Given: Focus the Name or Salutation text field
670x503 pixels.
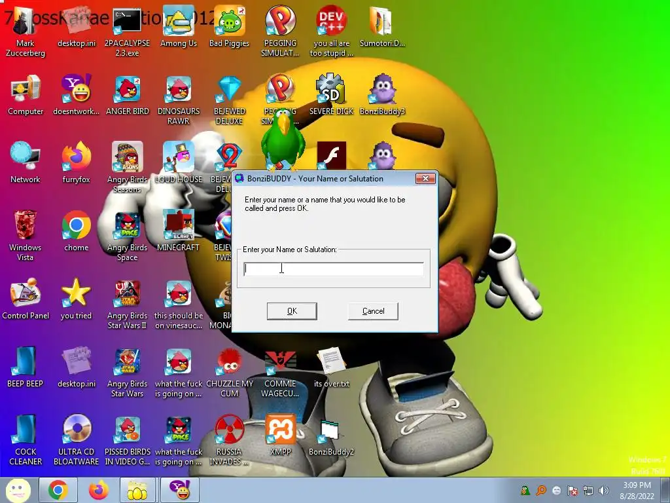Looking at the screenshot, I should pos(334,269).
